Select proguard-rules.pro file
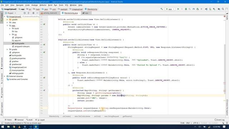 [22, 47]
